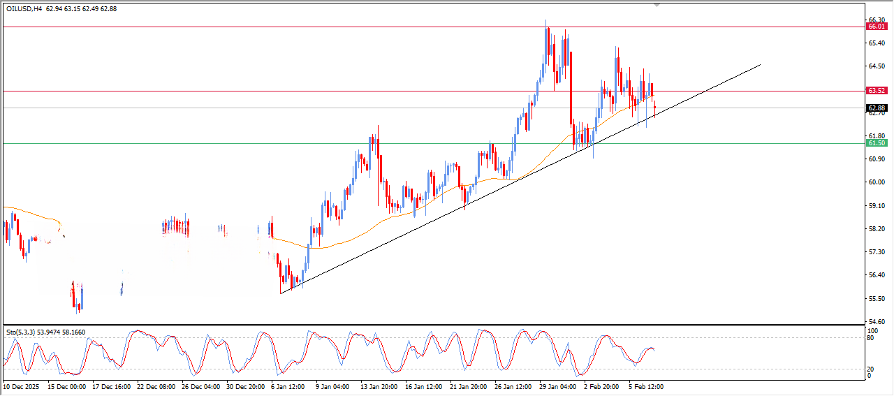Click the latest candle at right edge
Image resolution: width=894 pixels, height=396 pixels.
(655, 108)
